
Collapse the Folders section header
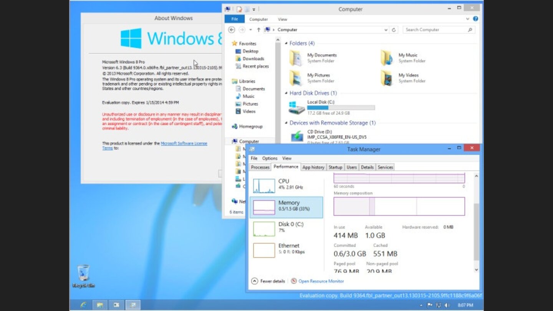(285, 43)
